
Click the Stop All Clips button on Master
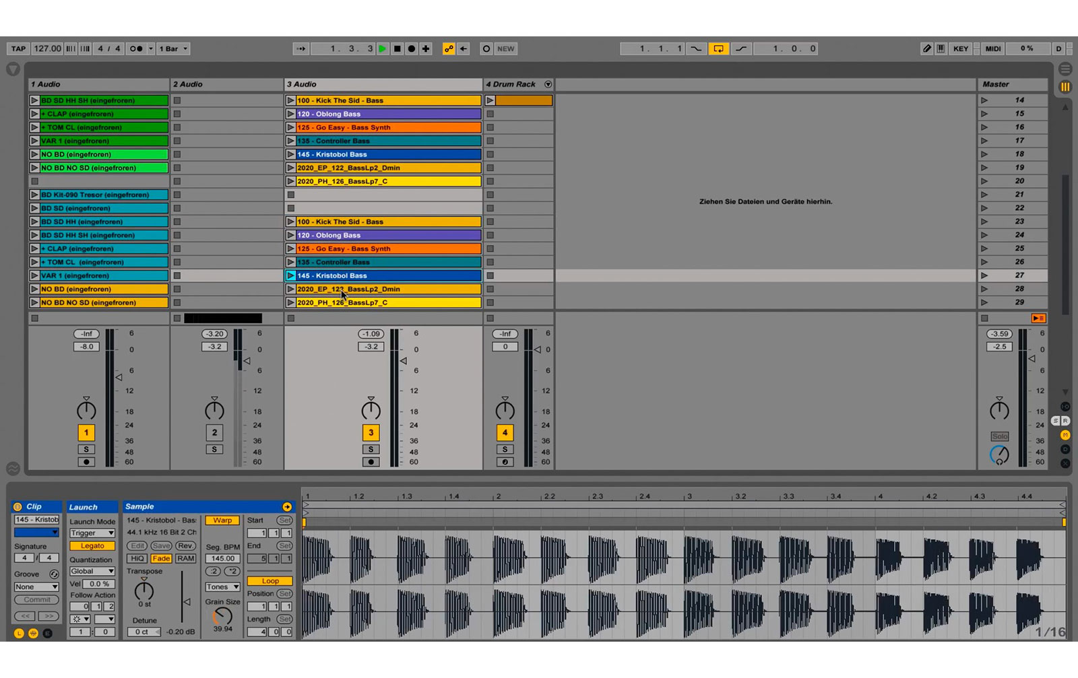pyautogui.click(x=985, y=318)
